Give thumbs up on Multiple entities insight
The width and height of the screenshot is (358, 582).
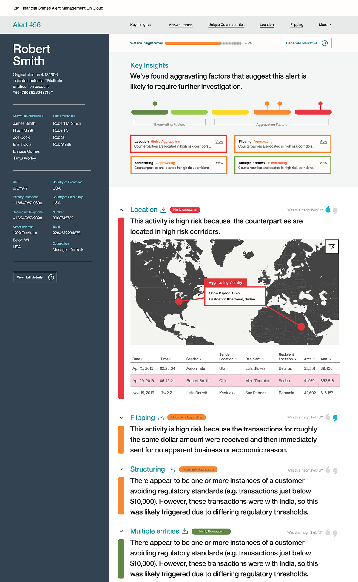(328, 532)
